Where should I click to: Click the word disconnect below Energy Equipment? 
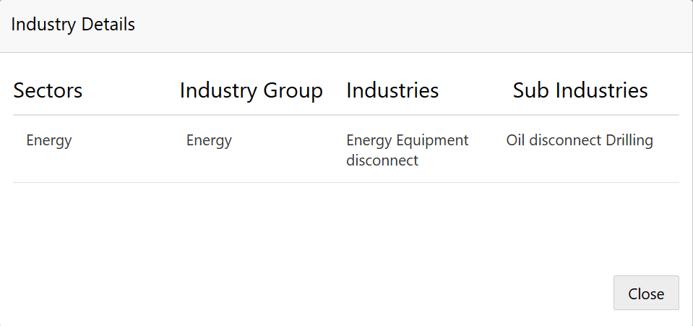[382, 160]
